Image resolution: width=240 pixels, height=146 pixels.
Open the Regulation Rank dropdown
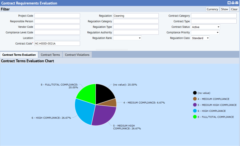tap(127, 38)
